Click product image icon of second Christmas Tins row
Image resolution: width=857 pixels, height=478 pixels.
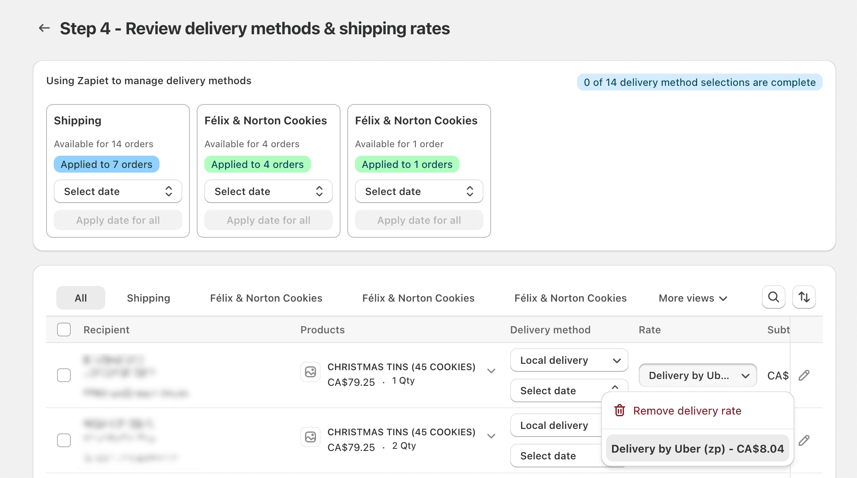click(x=310, y=437)
